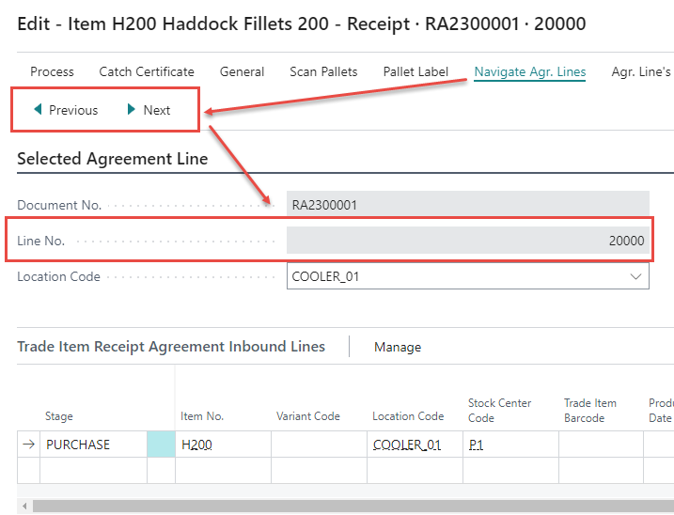Open the Catch Certificate menu
Screen dimensions: 674x515
147,71
